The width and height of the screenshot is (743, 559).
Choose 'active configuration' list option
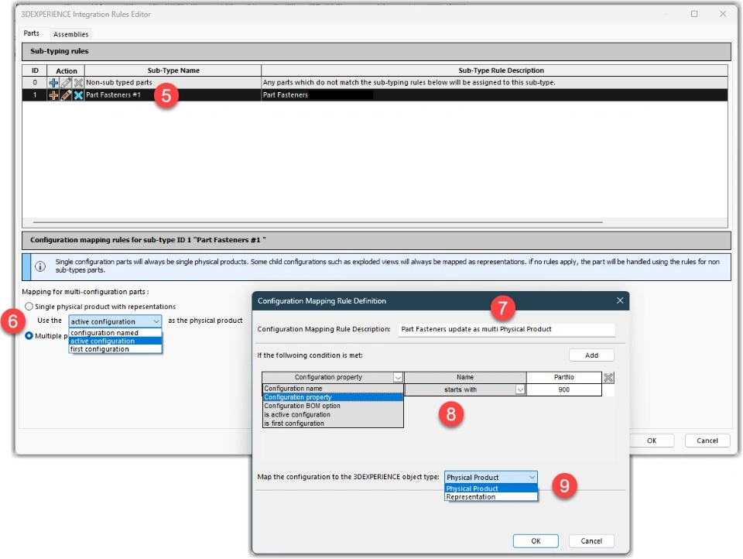pyautogui.click(x=115, y=341)
